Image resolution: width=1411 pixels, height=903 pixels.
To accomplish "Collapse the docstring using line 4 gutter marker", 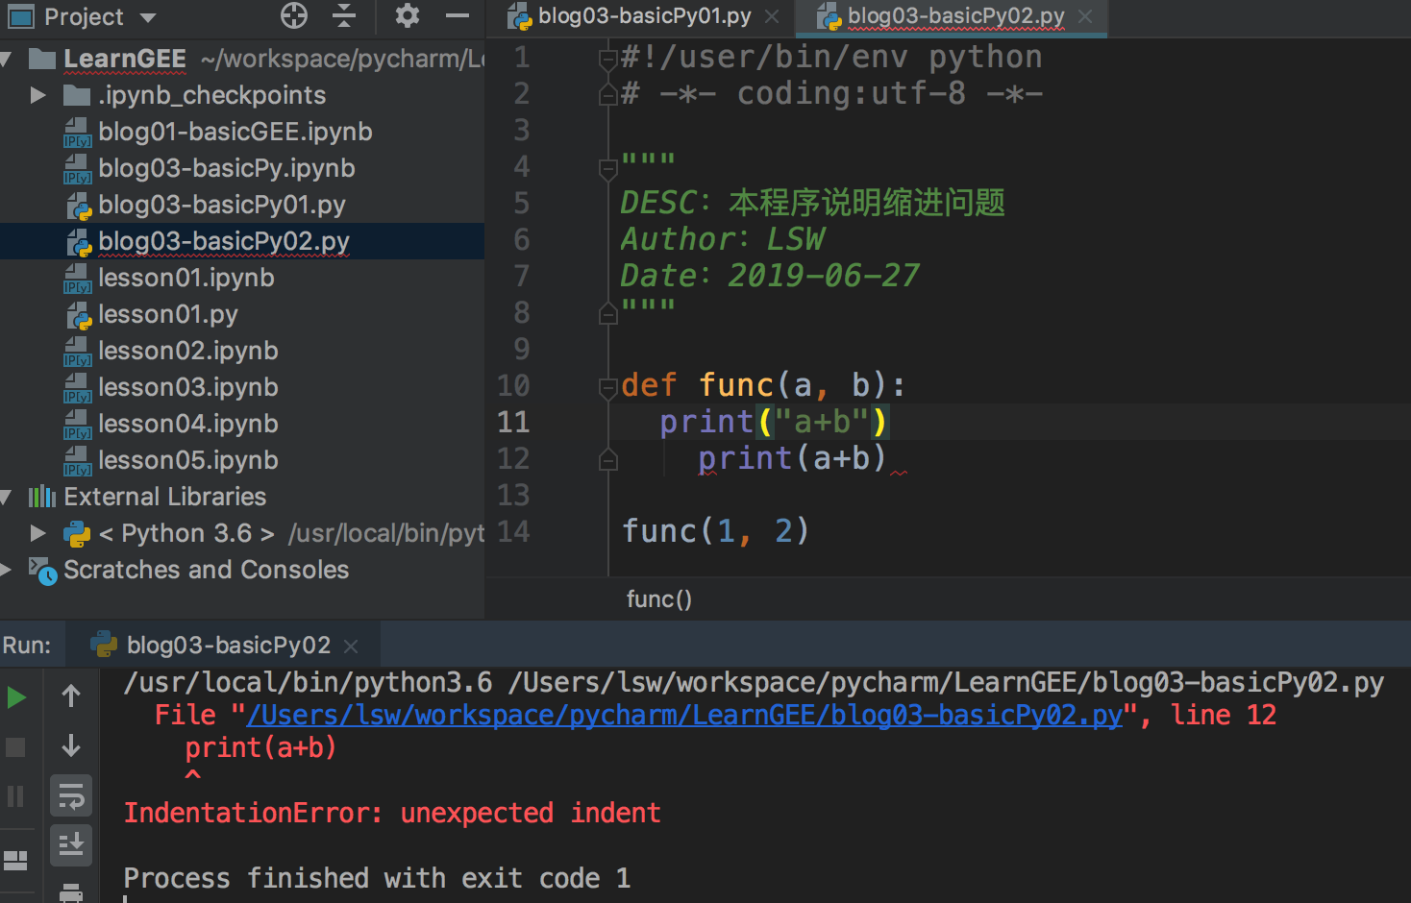I will pyautogui.click(x=607, y=166).
